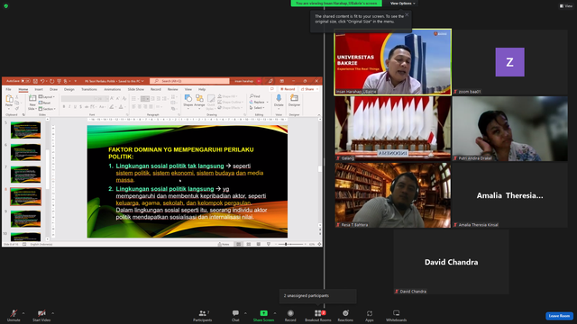Select slide 6 thumbnail in slide panel
The image size is (577, 324).
(25, 152)
